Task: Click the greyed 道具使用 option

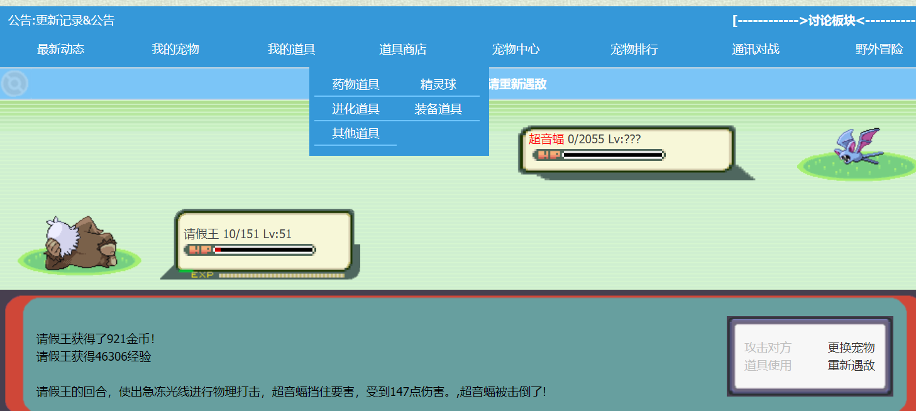Action: click(768, 365)
